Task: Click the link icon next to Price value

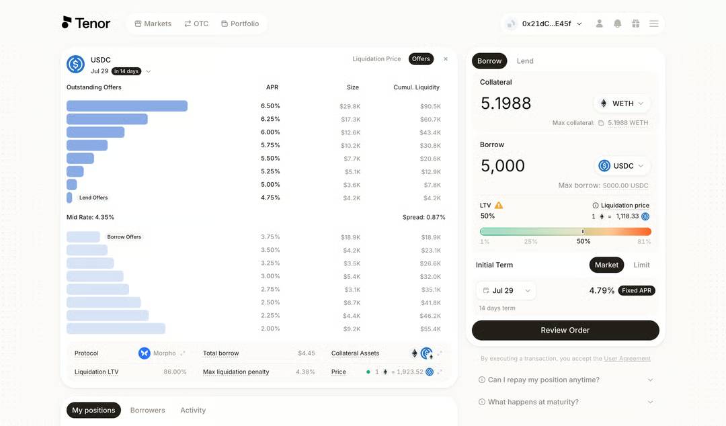Action: pyautogui.click(x=440, y=372)
